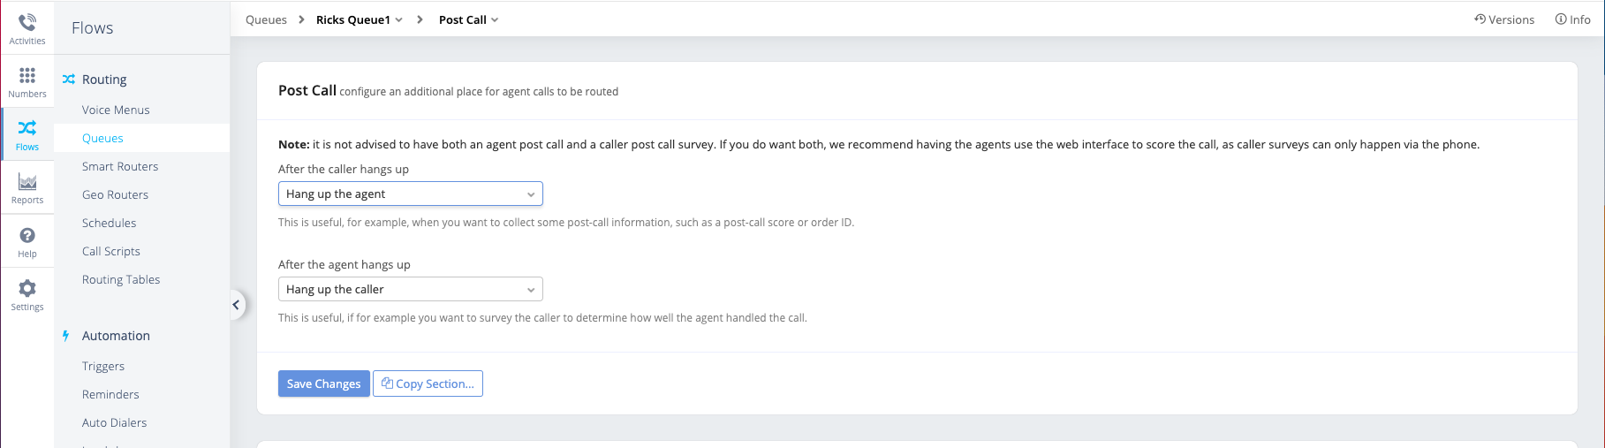1605x448 pixels.
Task: Open the Numbers keypad icon
Action: point(27,76)
